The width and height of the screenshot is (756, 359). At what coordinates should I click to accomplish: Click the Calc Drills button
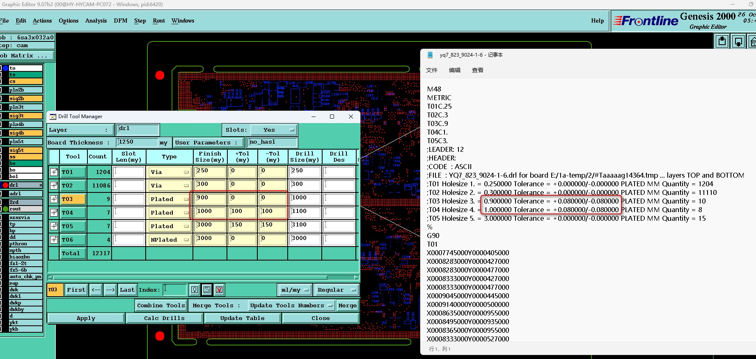[x=164, y=318]
